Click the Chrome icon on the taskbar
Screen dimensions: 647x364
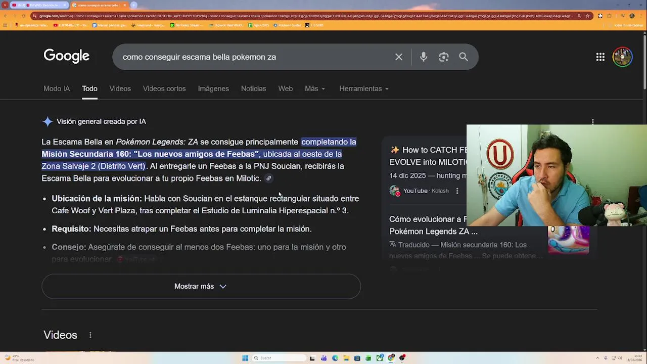point(391,358)
